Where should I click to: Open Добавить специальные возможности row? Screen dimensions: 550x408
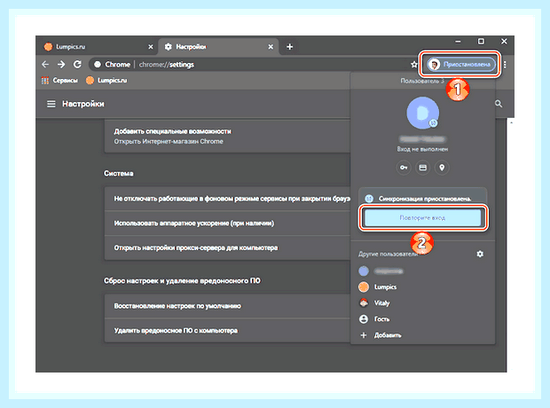[227, 136]
